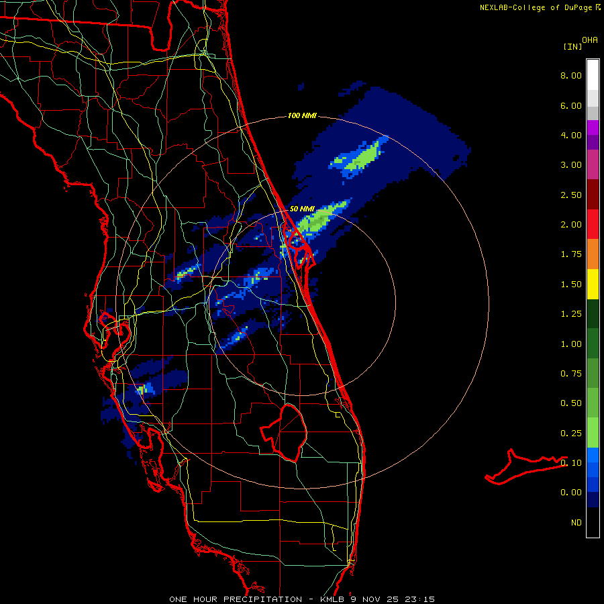The width and height of the screenshot is (604, 604).
Task: Pick the dark red swatch beside 2.50
Action: pos(593,195)
